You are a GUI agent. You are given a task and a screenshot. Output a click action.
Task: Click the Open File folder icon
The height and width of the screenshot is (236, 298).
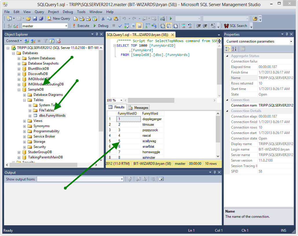[28, 19]
